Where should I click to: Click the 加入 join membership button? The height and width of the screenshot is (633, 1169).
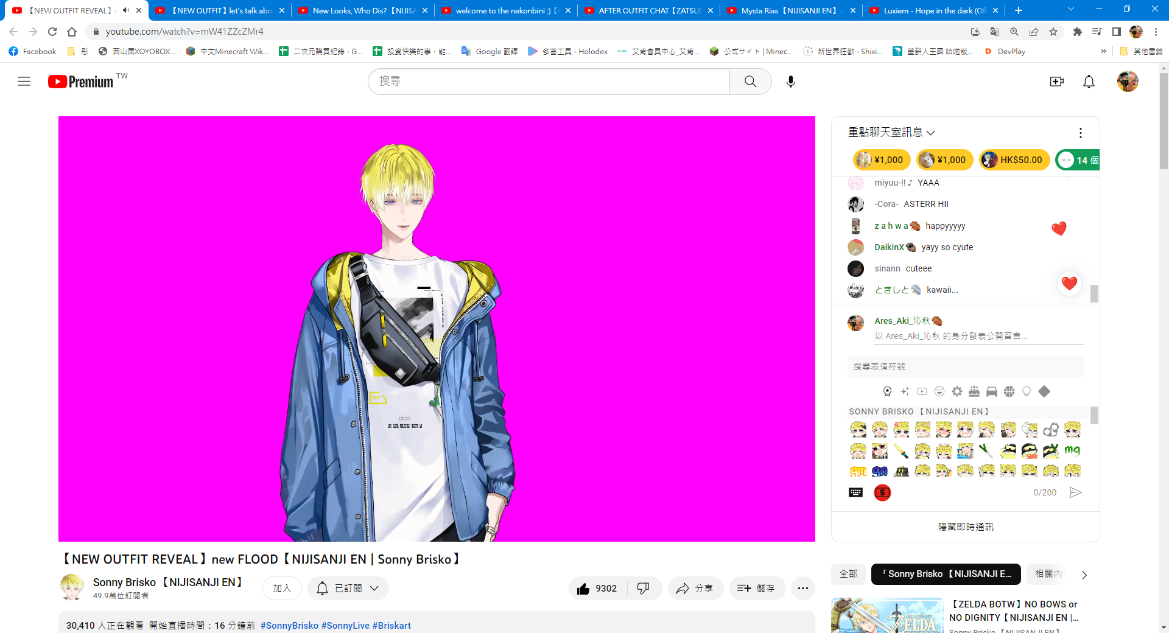click(282, 589)
